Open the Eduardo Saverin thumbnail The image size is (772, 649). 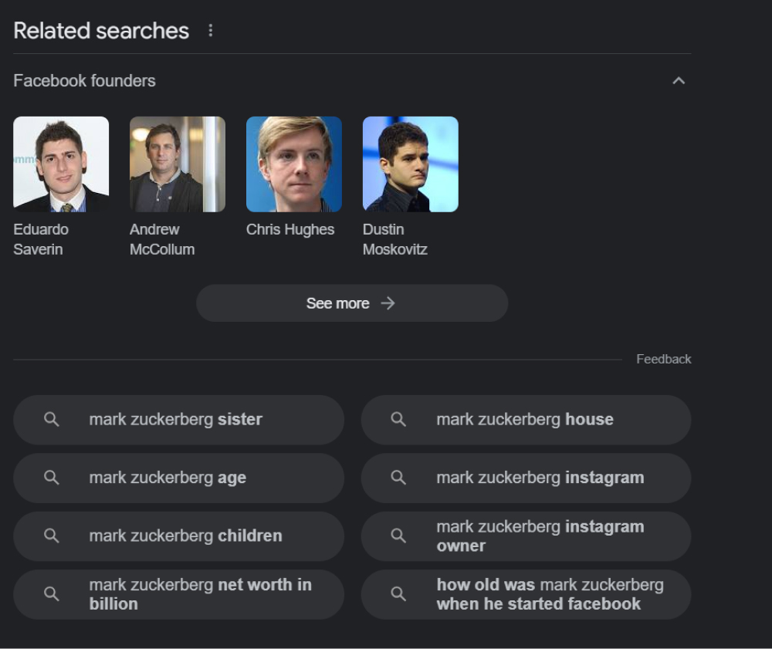point(61,164)
